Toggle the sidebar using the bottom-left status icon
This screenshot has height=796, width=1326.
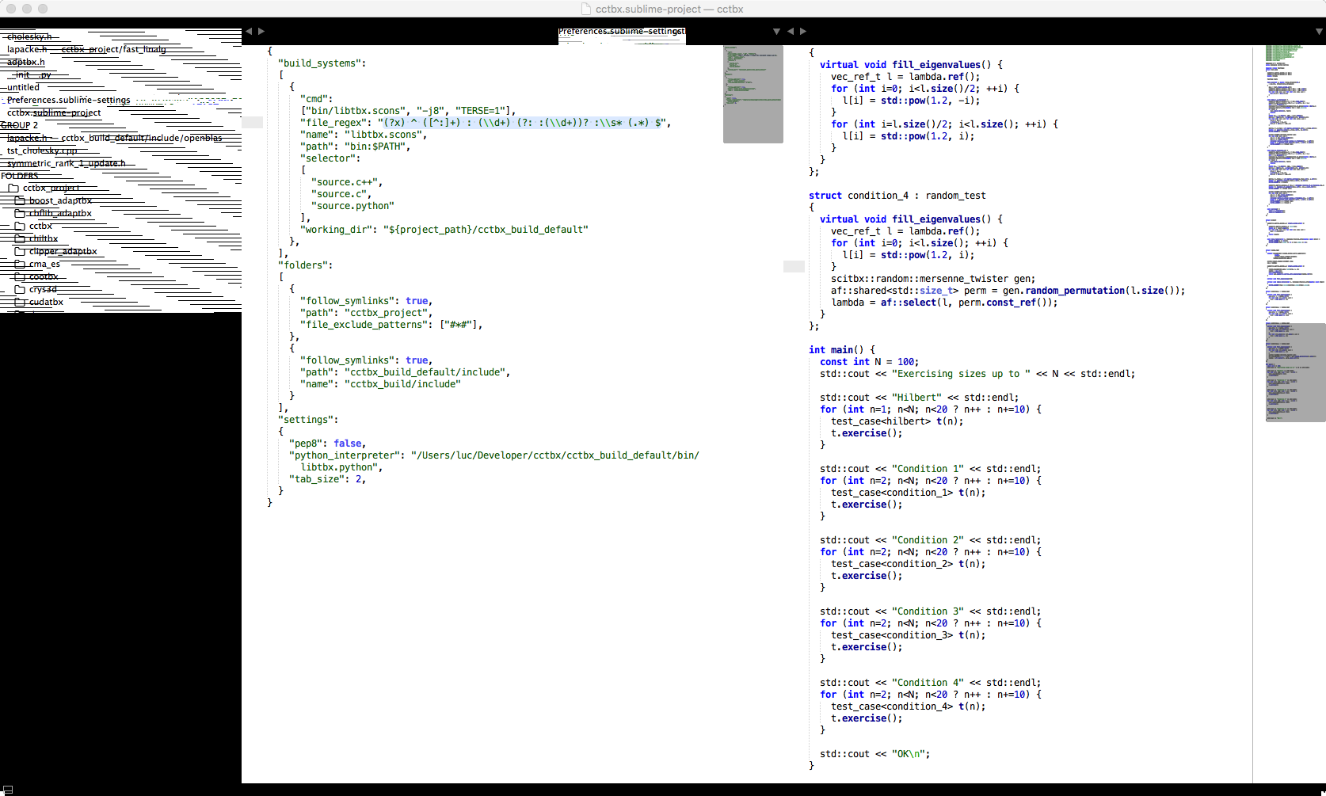(8, 789)
